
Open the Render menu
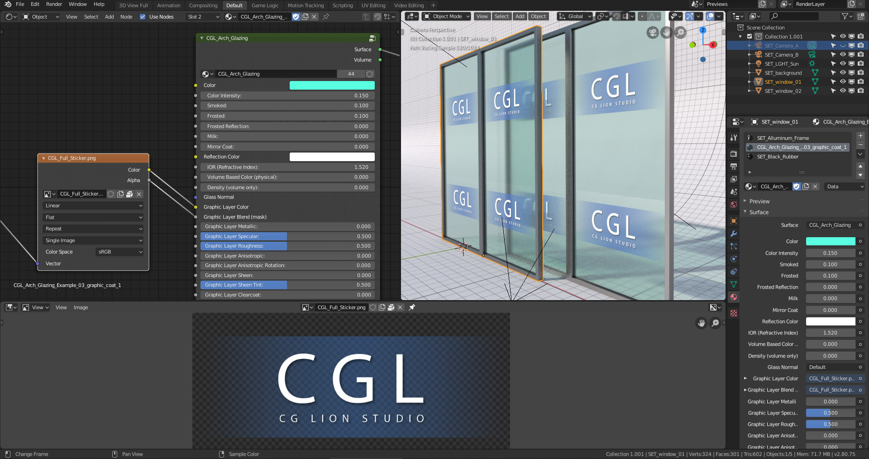tap(54, 4)
